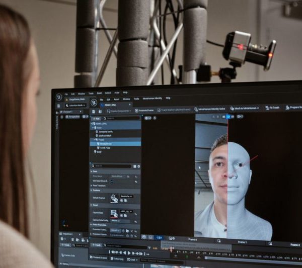The width and height of the screenshot is (302, 268).
Task: Open the Default Tracker asset dropdown
Action: pos(126,196)
